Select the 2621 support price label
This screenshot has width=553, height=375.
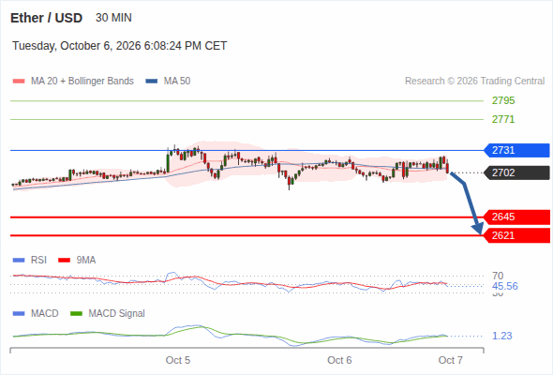point(516,235)
